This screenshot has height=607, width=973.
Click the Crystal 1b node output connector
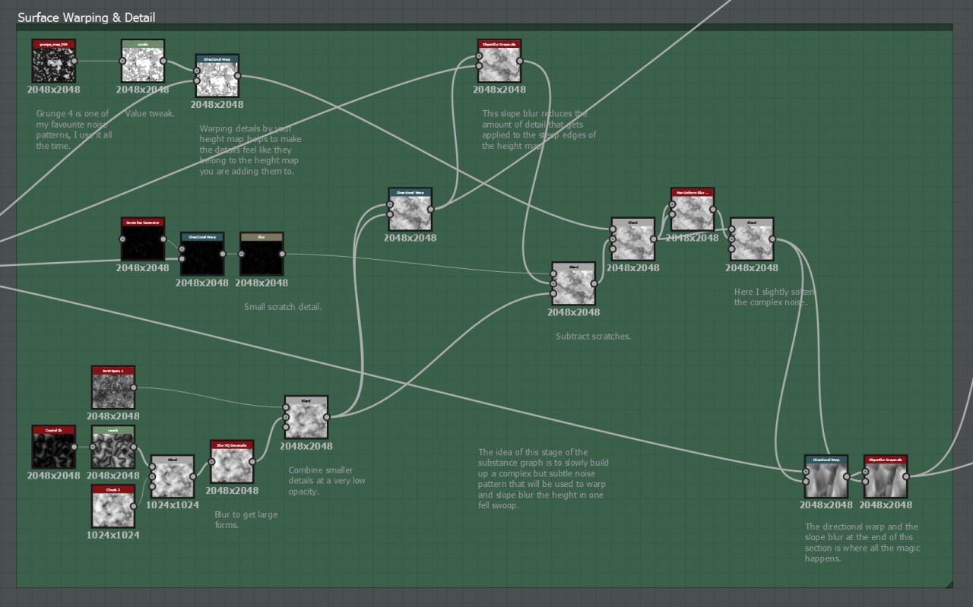click(x=74, y=447)
